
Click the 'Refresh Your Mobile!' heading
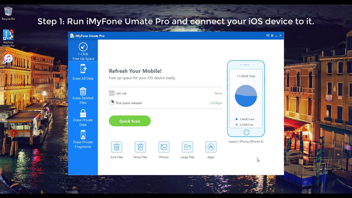point(135,71)
